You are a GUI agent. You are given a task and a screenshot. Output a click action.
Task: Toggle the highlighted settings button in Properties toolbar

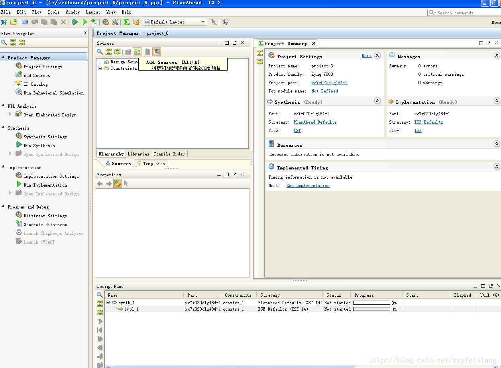(x=117, y=183)
